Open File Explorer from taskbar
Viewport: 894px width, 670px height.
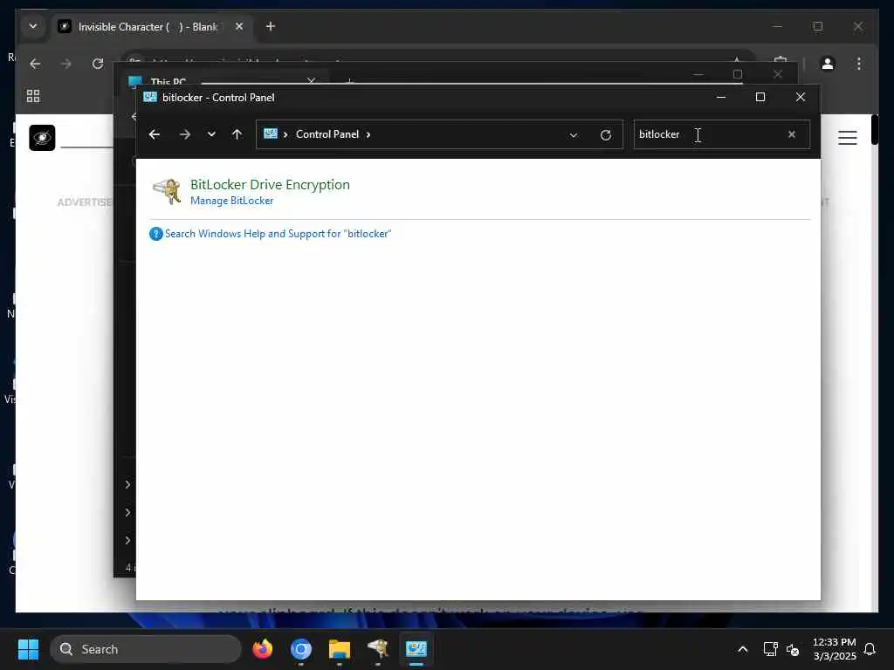(340, 649)
